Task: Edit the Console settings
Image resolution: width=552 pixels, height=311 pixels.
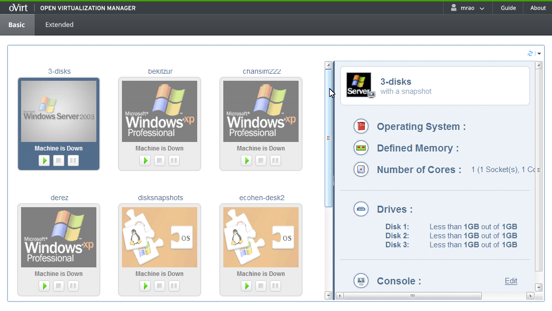Action: (x=511, y=281)
